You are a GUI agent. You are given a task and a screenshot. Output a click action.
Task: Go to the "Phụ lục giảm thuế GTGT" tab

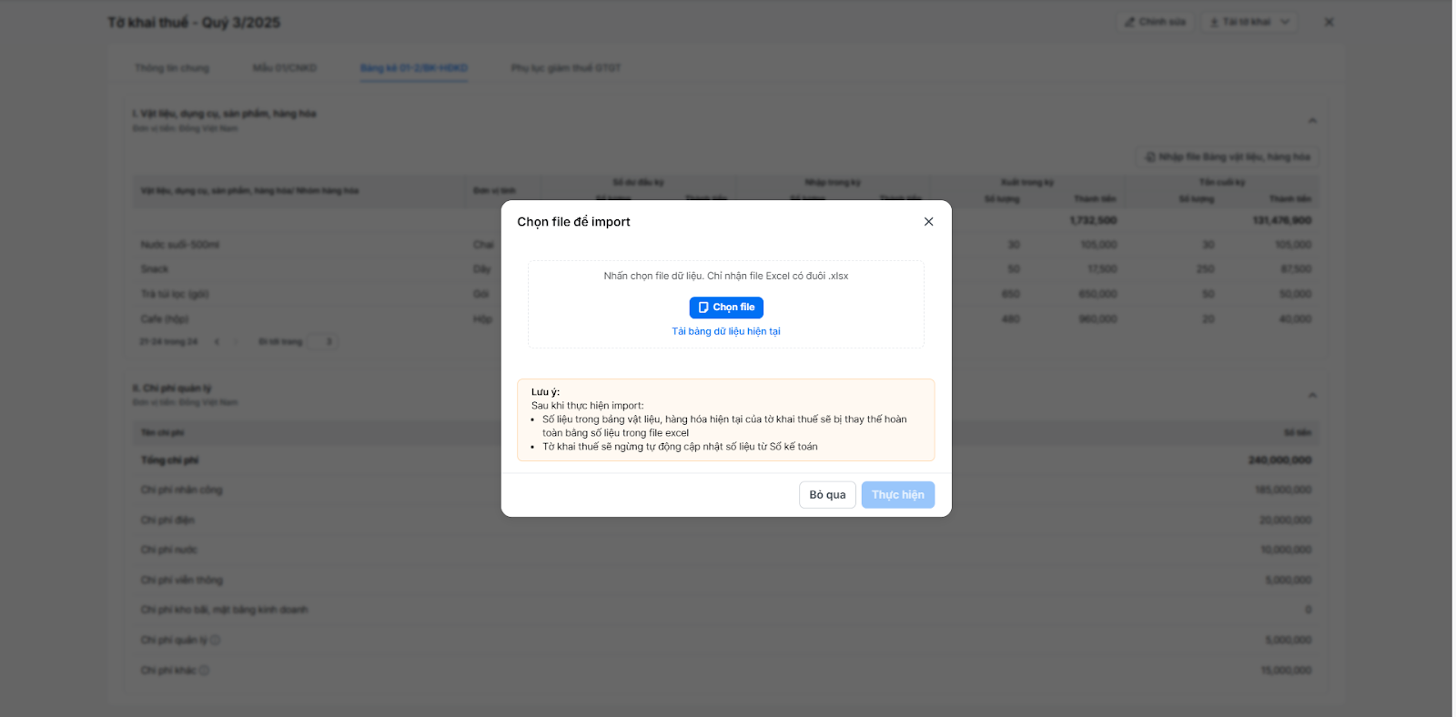565,68
